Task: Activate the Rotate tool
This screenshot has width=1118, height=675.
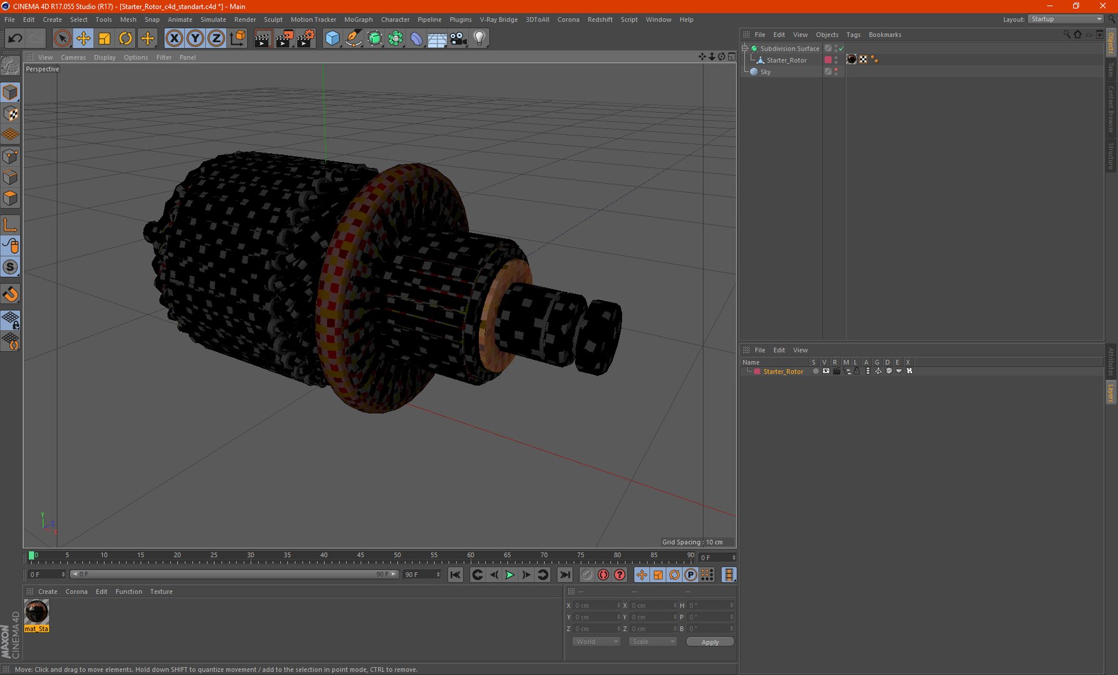Action: coord(126,38)
